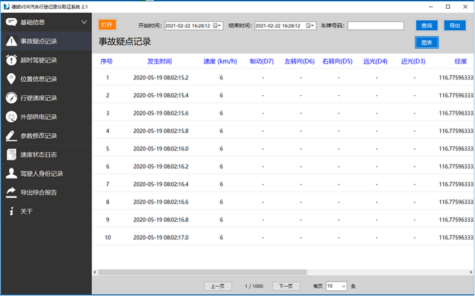Viewport: 475px width, 296px height.
Task: Open the 结束时间 date picker dropdown
Action: click(311, 26)
